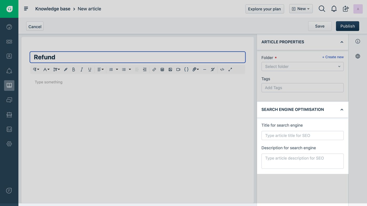Open Analytics from the left sidebar
The height and width of the screenshot is (206, 367).
(x=9, y=129)
